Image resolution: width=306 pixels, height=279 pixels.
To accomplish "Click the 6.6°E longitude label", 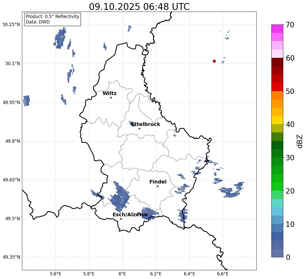I will click(223, 274).
